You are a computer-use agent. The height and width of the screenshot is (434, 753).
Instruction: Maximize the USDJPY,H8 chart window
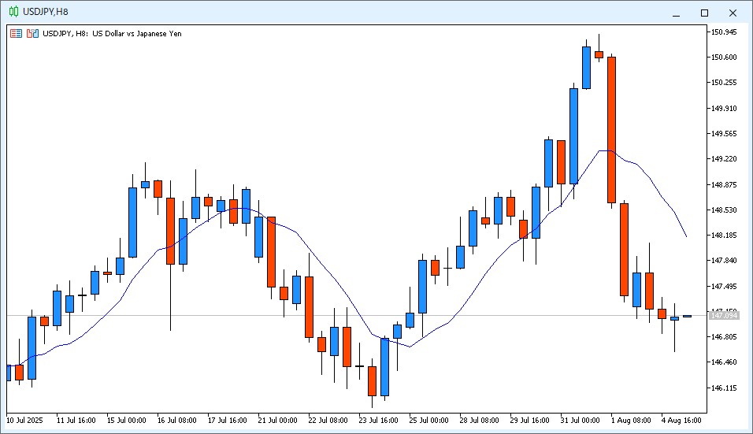704,13
